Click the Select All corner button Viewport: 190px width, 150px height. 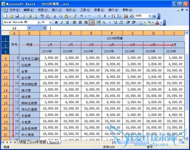click(5, 33)
